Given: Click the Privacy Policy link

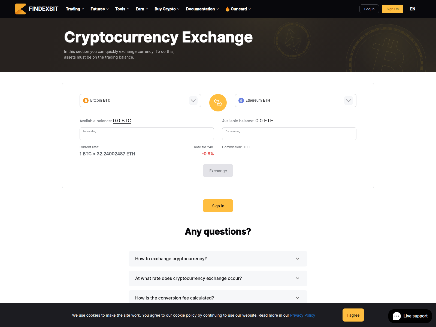Looking at the screenshot, I should click(x=302, y=315).
